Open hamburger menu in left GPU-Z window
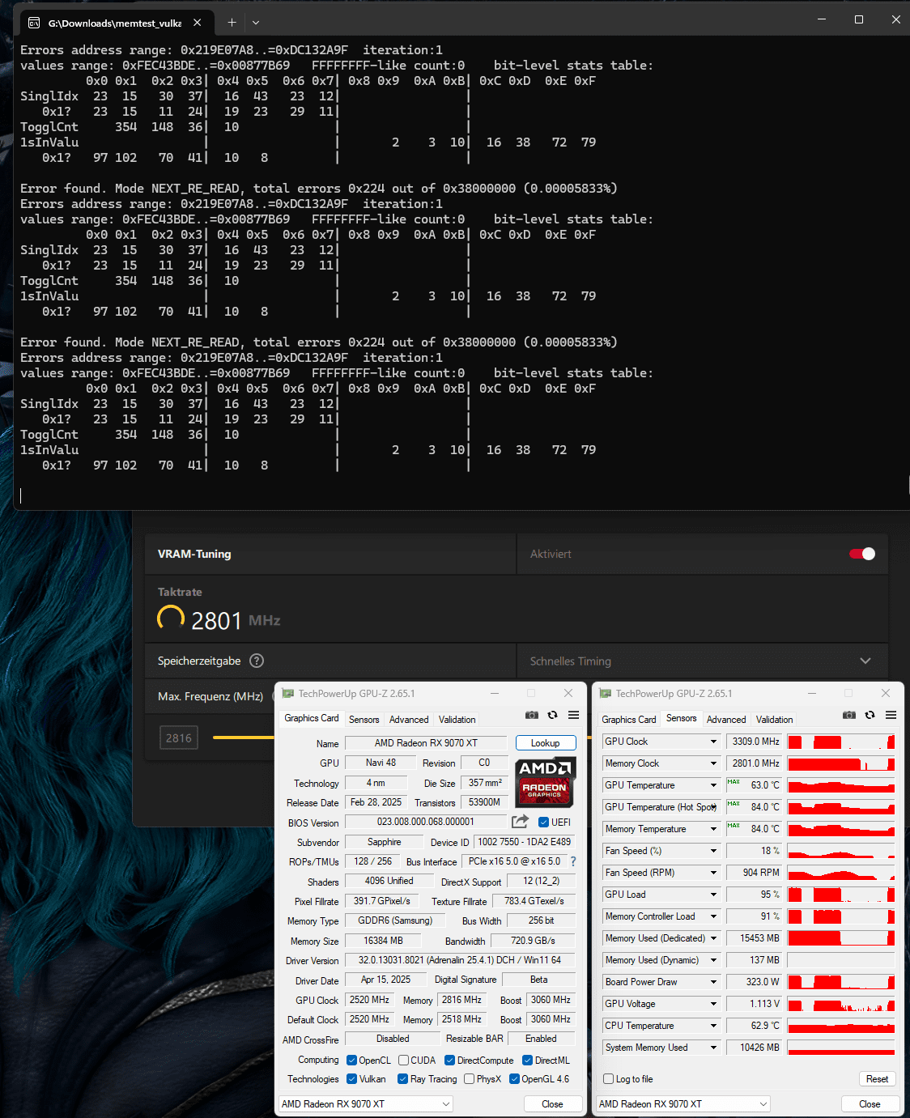Image resolution: width=910 pixels, height=1118 pixels. click(573, 715)
